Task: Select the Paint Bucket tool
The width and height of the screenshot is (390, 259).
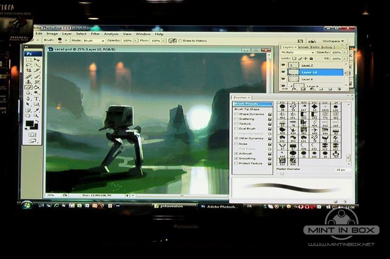Action: click(37, 87)
